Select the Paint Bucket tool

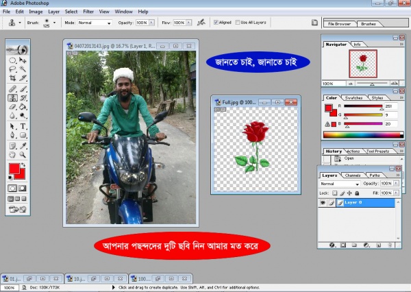pos(23,106)
